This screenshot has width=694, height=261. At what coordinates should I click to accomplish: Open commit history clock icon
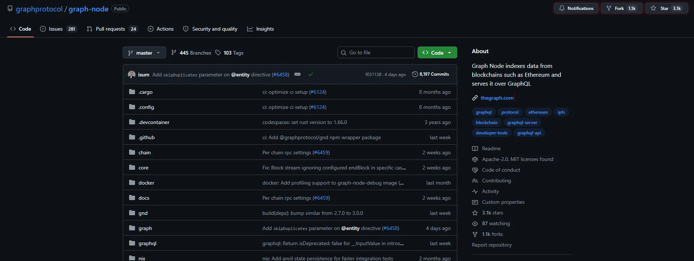tap(415, 74)
